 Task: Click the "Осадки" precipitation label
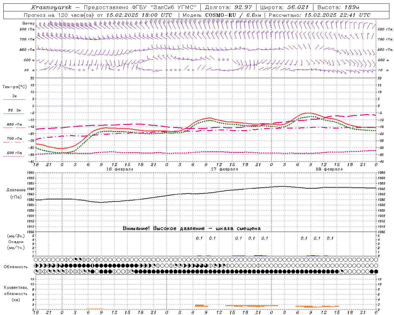click(x=16, y=242)
